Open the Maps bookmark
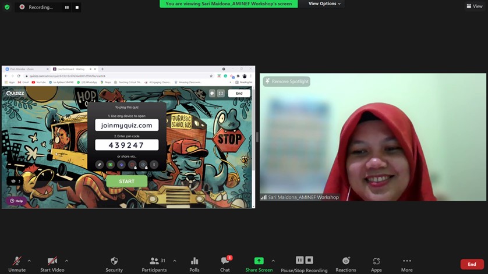This screenshot has width=488, height=274. [106, 83]
